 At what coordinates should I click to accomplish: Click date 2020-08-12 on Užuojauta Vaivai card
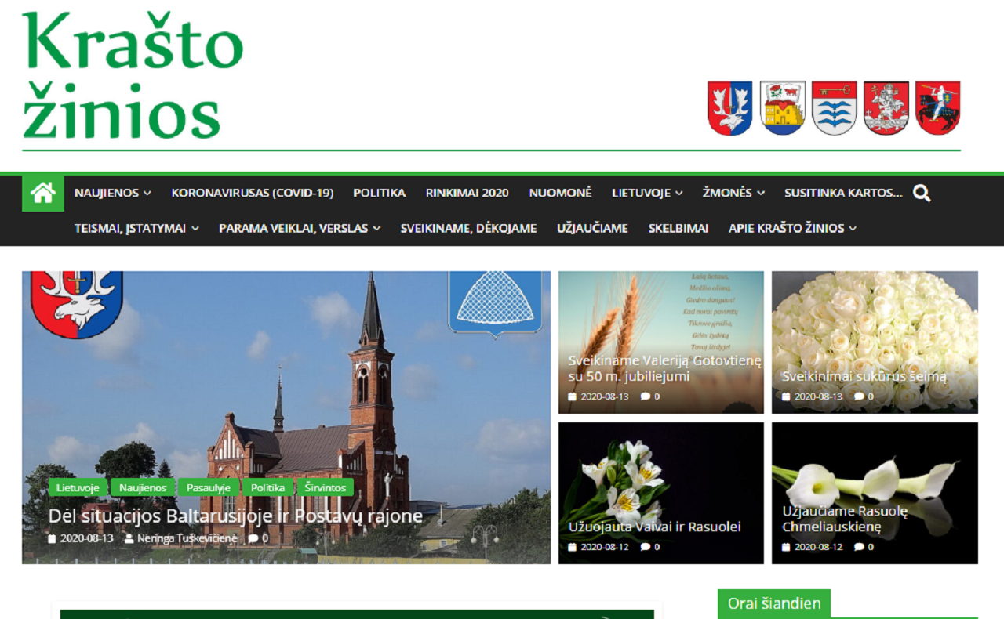point(605,547)
